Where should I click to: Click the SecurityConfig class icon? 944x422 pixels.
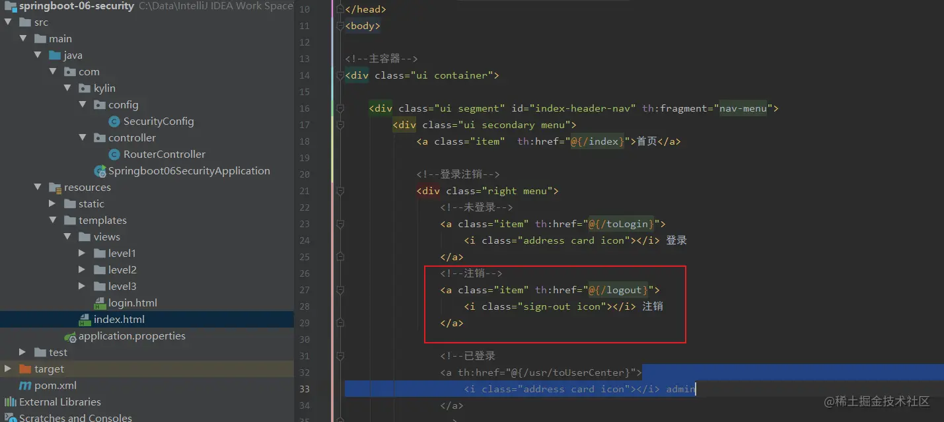point(114,122)
